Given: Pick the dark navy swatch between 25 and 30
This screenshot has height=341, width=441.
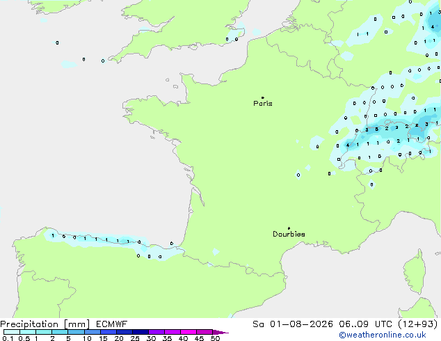Looking at the screenshot, I should point(141,332).
